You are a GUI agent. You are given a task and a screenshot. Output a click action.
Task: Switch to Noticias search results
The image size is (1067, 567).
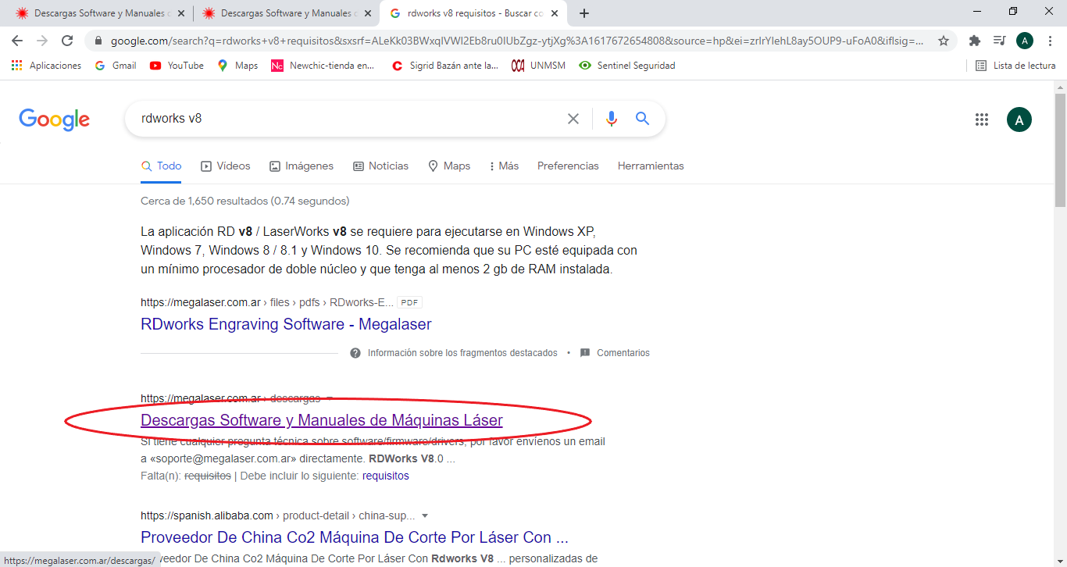click(x=381, y=166)
